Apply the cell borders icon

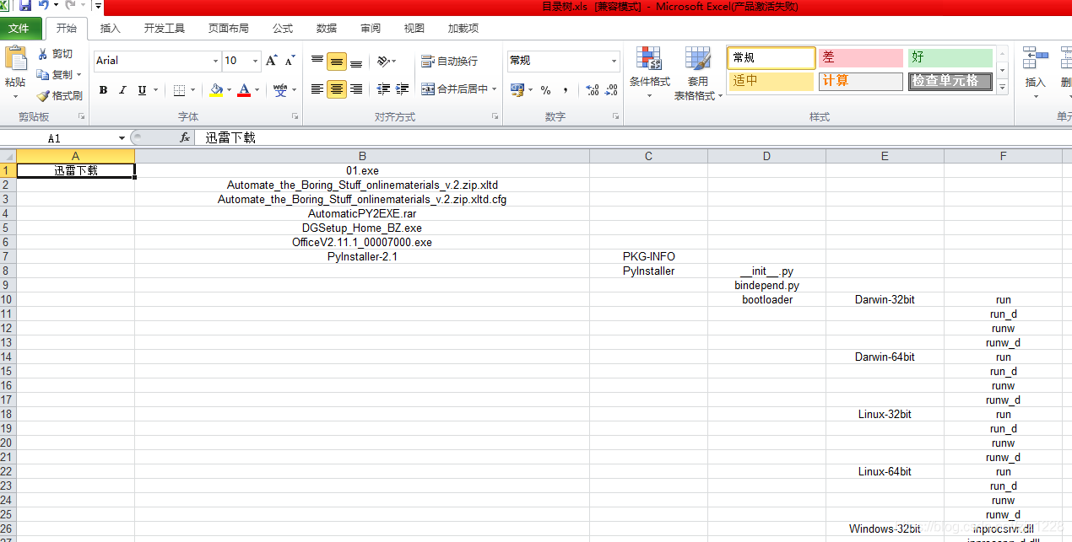tap(179, 90)
